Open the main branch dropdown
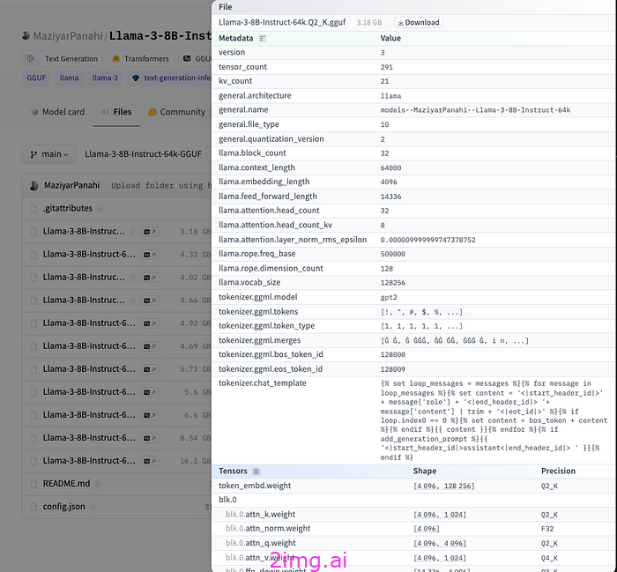This screenshot has height=572, width=617. 48,154
